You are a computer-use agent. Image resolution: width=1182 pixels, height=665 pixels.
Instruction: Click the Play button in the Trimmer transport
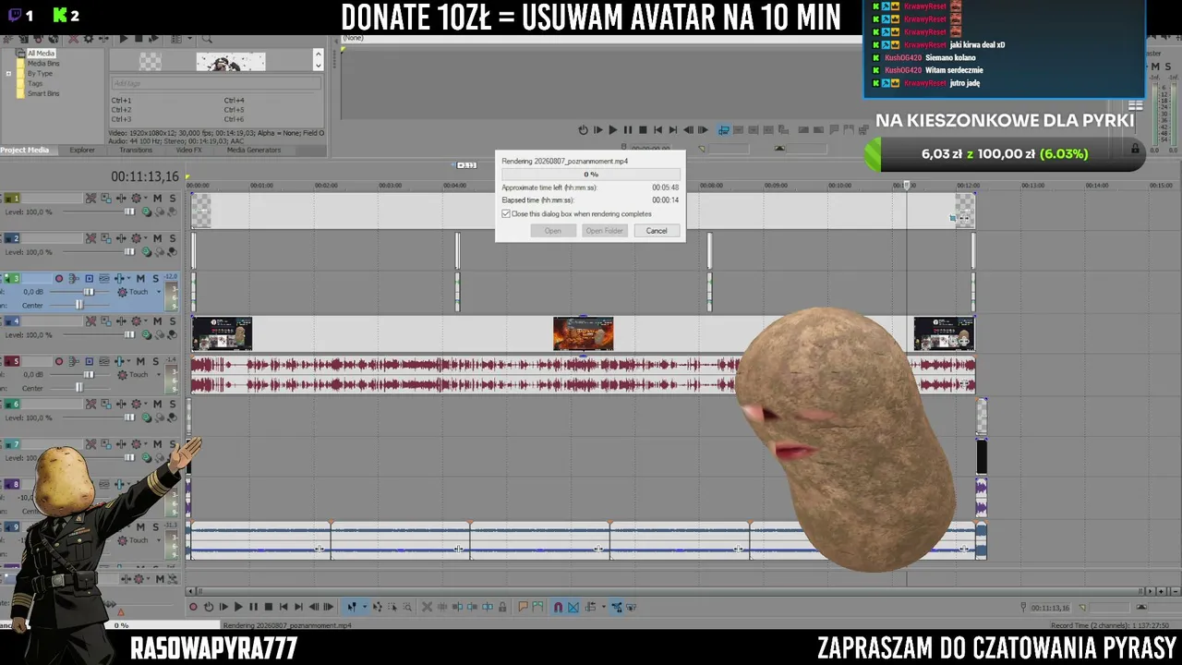612,130
